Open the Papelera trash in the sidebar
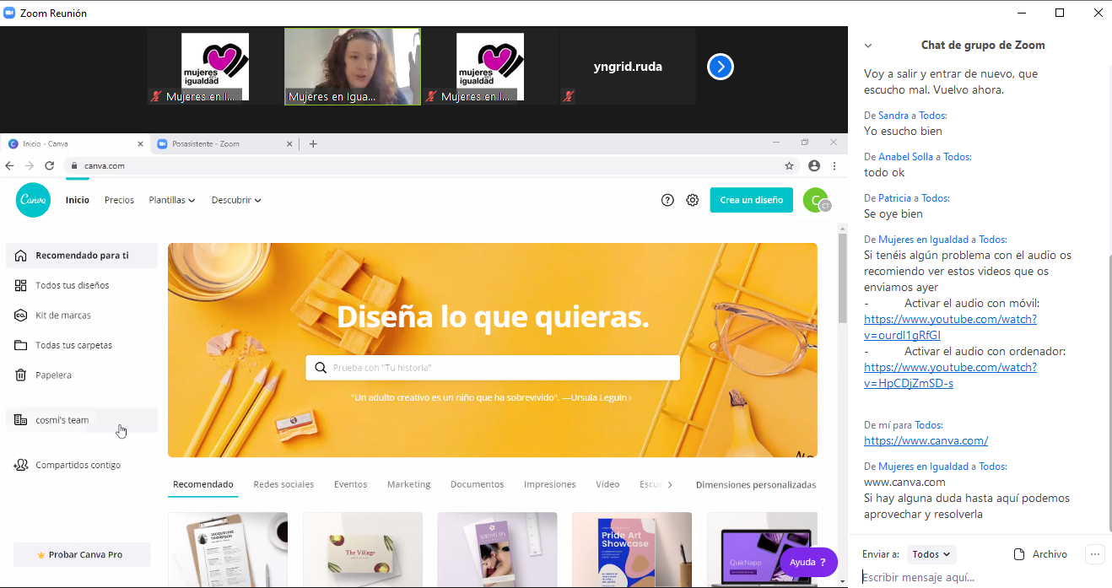 coord(82,375)
